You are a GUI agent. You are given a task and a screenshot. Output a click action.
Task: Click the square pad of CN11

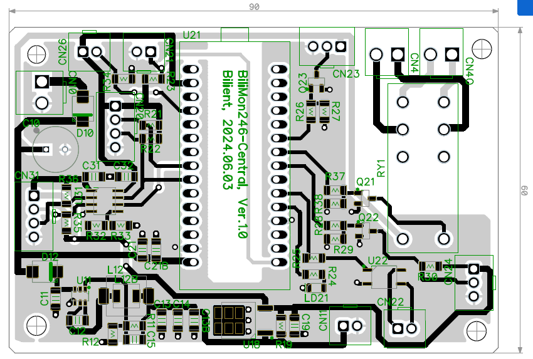[x=344, y=326]
